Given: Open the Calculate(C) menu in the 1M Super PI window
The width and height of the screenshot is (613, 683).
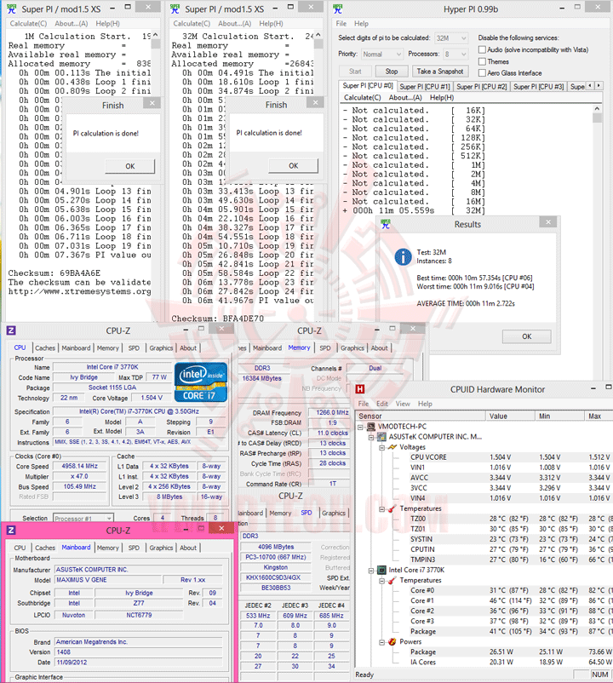Looking at the screenshot, I should click(x=28, y=24).
